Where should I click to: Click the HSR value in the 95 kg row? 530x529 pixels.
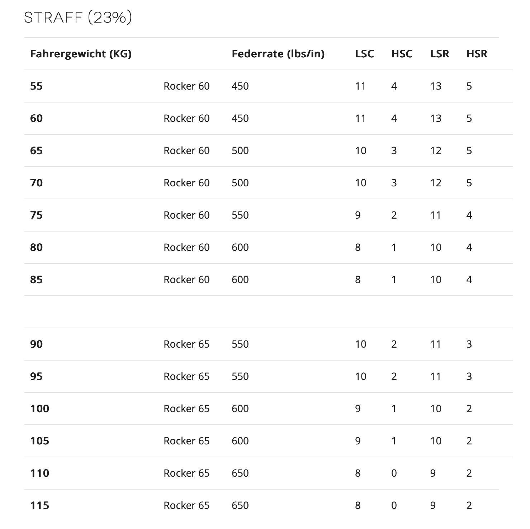(x=469, y=376)
